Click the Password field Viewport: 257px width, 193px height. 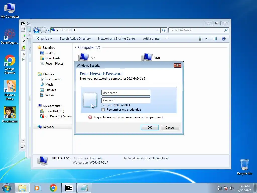click(x=126, y=100)
